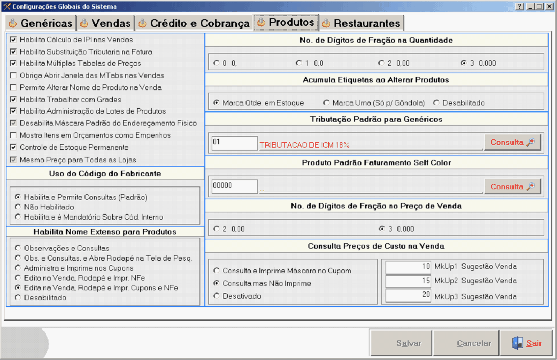Click the icon on Crédito e Cobrança tab

click(x=142, y=23)
